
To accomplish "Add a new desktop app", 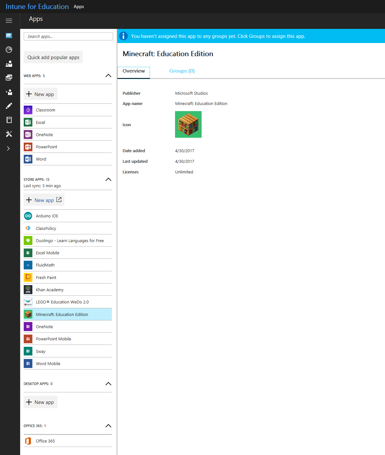I will point(41,402).
